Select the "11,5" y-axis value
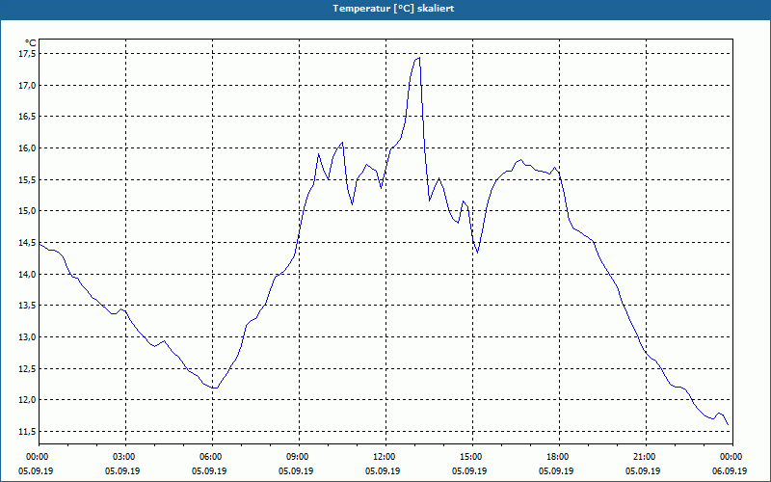This screenshot has height=482, width=771. pyautogui.click(x=27, y=431)
